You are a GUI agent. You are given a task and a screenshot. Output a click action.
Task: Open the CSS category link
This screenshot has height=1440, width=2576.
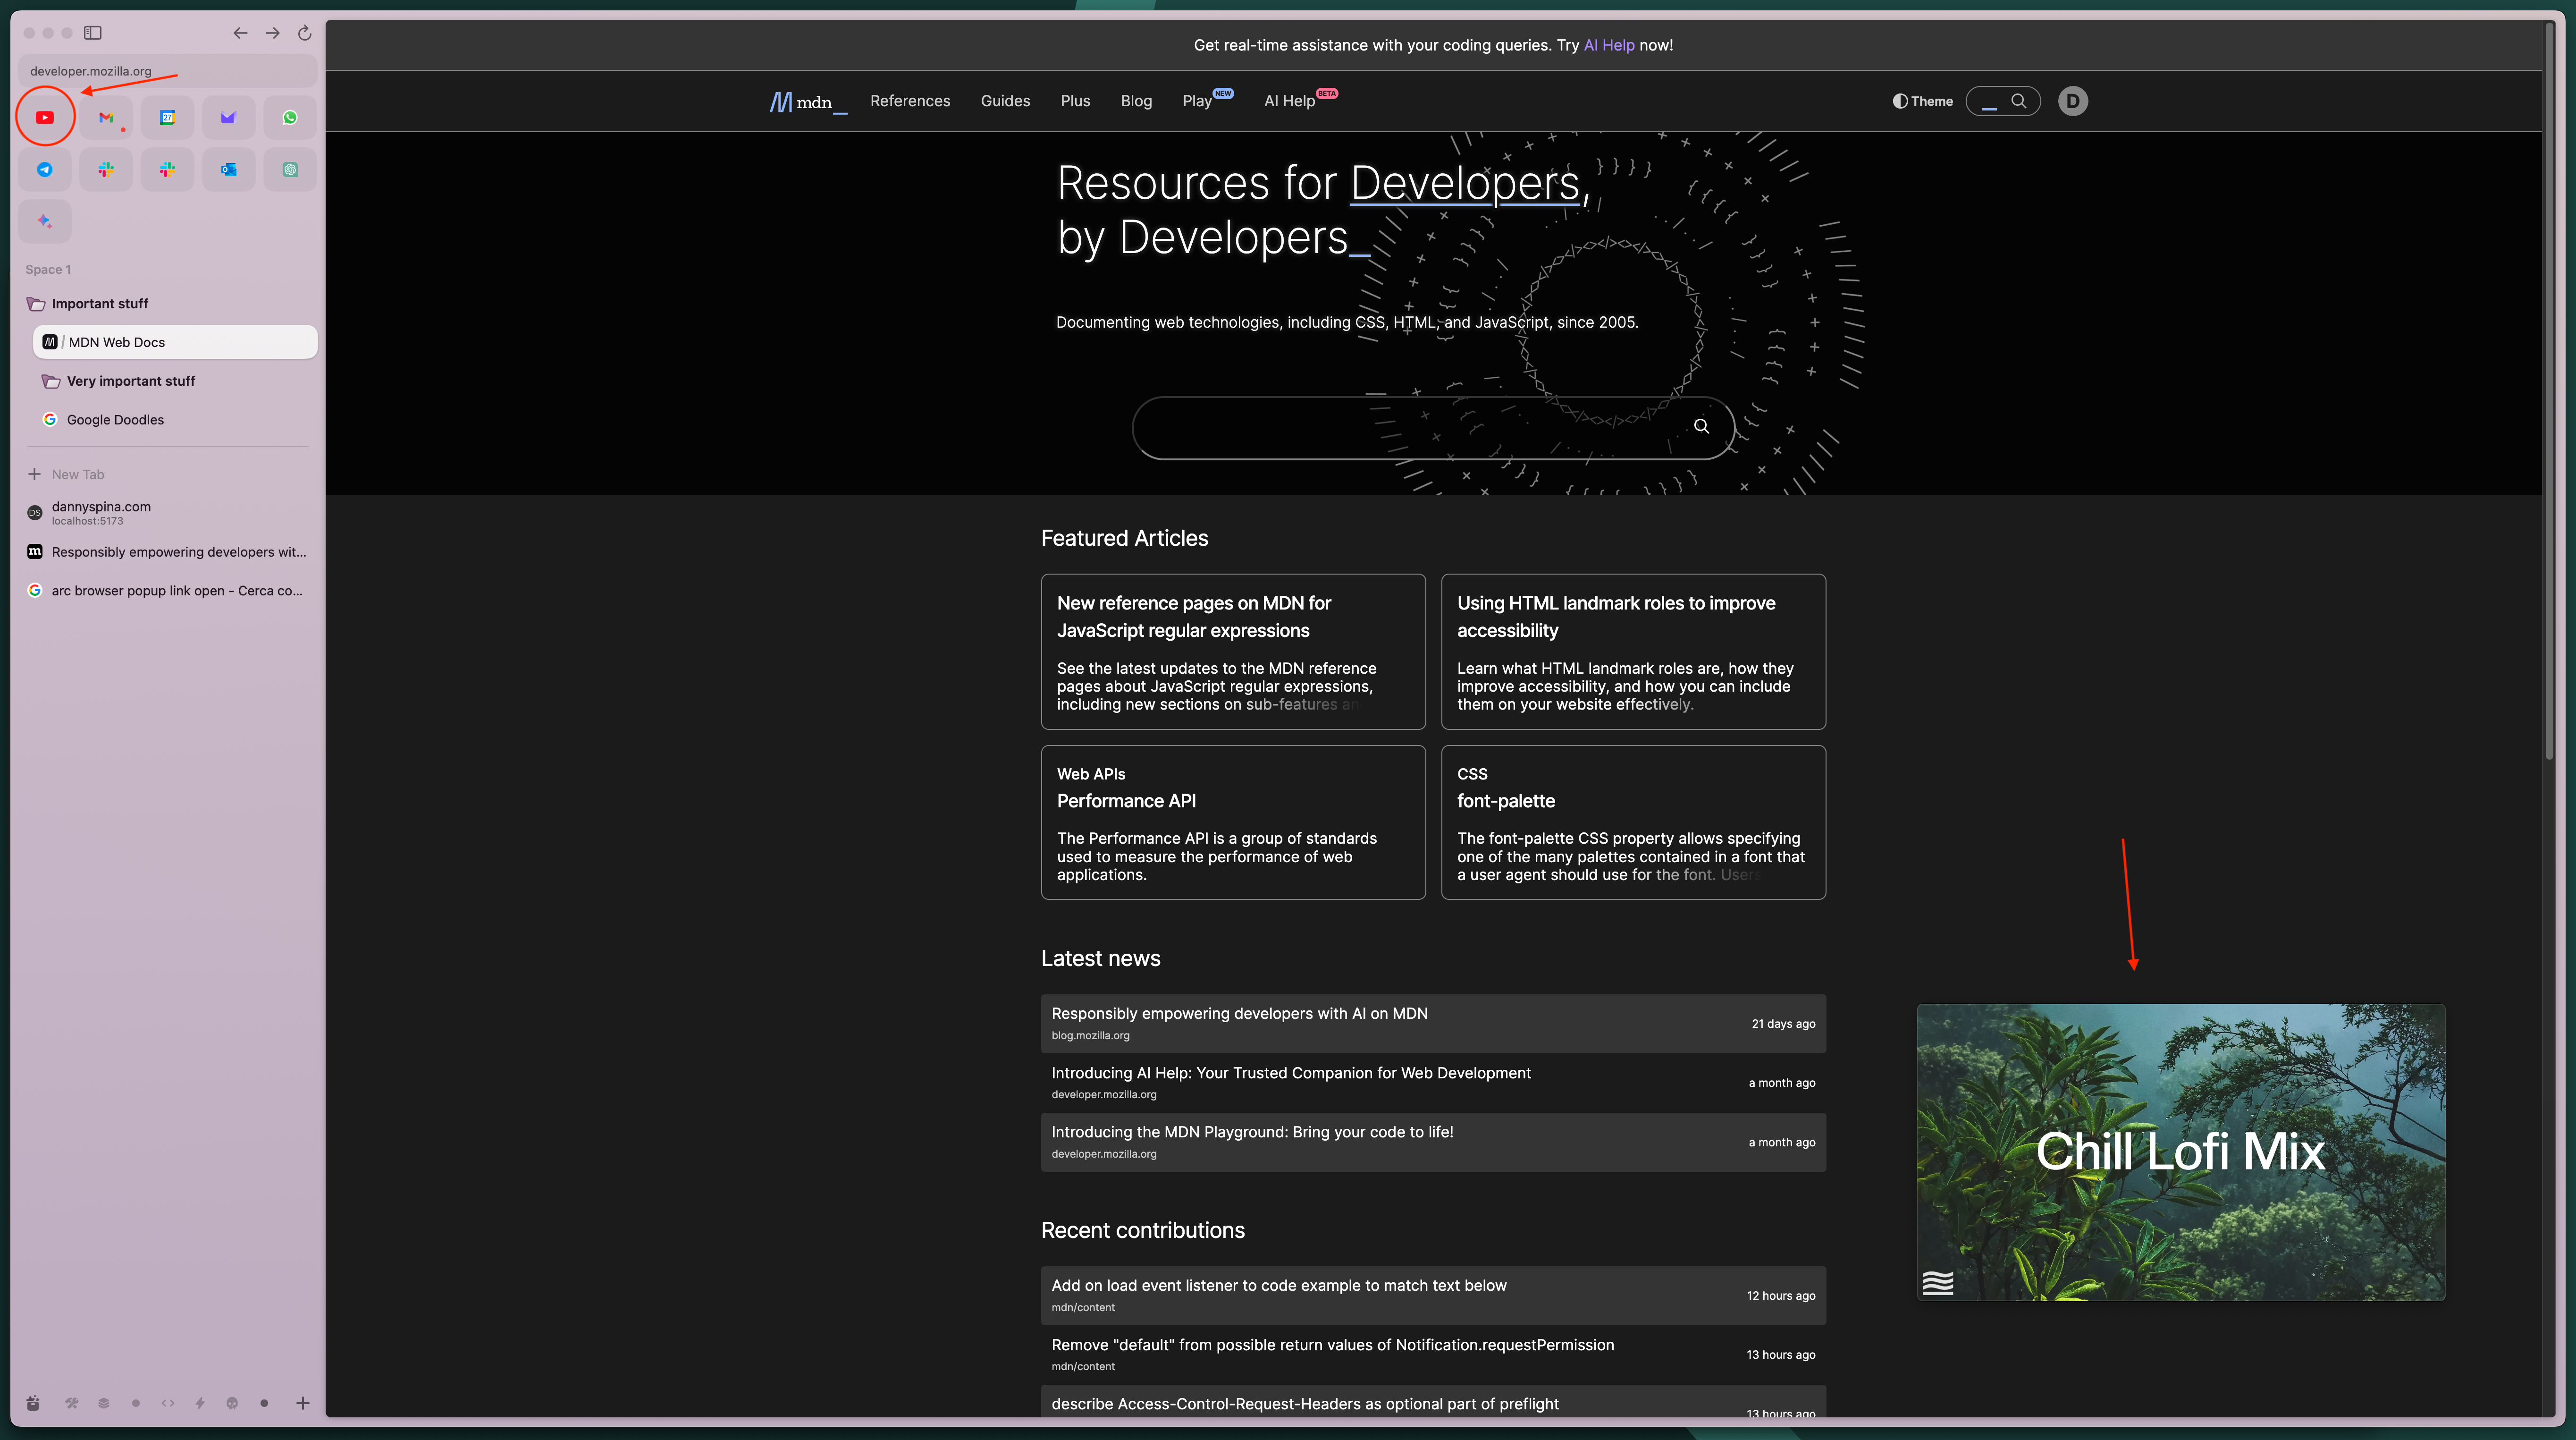[1472, 774]
